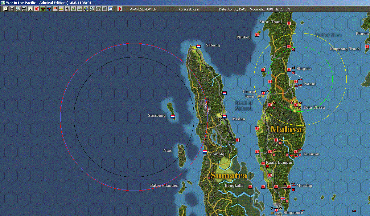The width and height of the screenshot is (370, 216).
Task: Open the globe toolbar icon
Action: point(86,9)
